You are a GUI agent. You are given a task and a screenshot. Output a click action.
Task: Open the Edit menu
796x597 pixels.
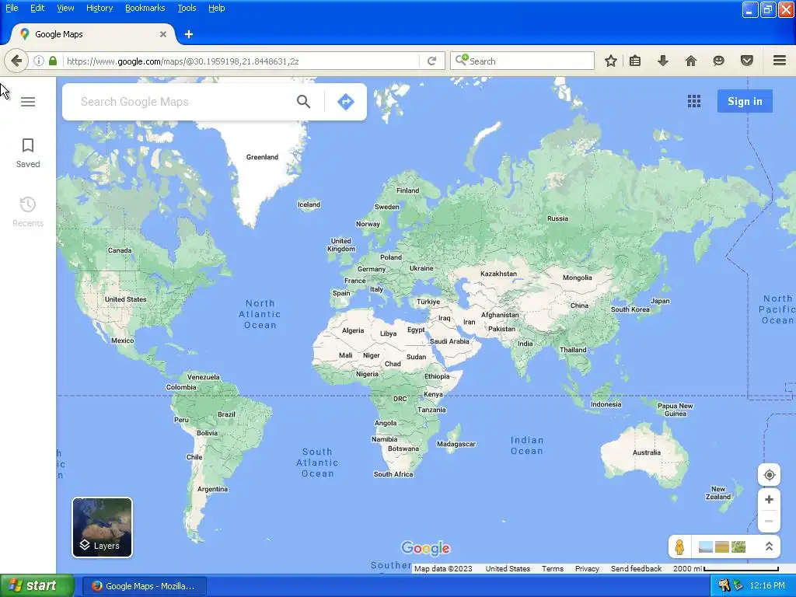(x=37, y=8)
